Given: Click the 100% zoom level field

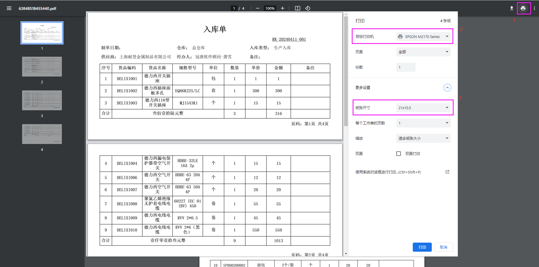Looking at the screenshot, I should pos(270,8).
